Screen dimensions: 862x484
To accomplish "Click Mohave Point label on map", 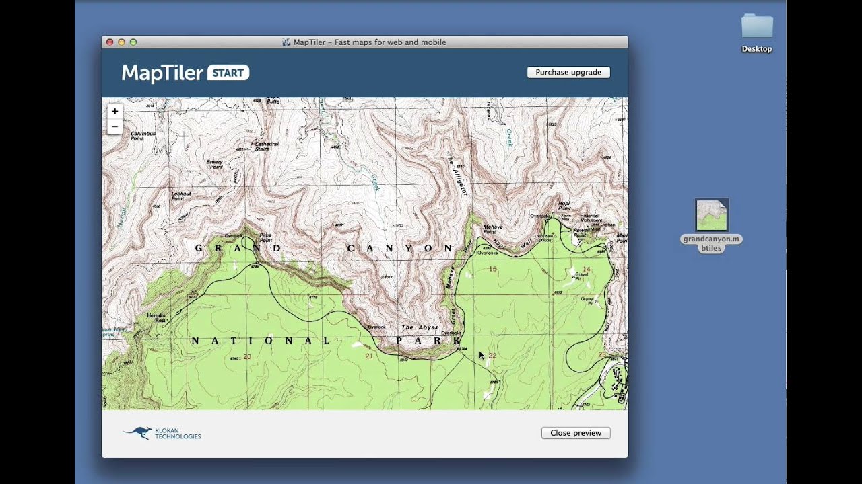I will pyautogui.click(x=493, y=229).
